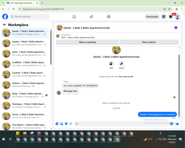Attach a photo to the message
185x148 pixels.
[61, 124]
